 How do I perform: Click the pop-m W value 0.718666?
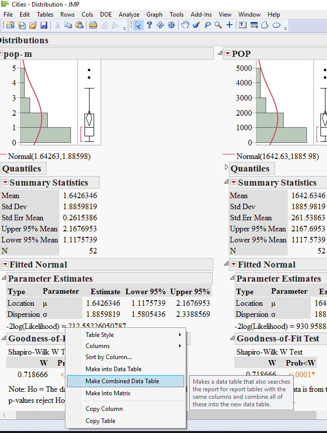(x=33, y=375)
